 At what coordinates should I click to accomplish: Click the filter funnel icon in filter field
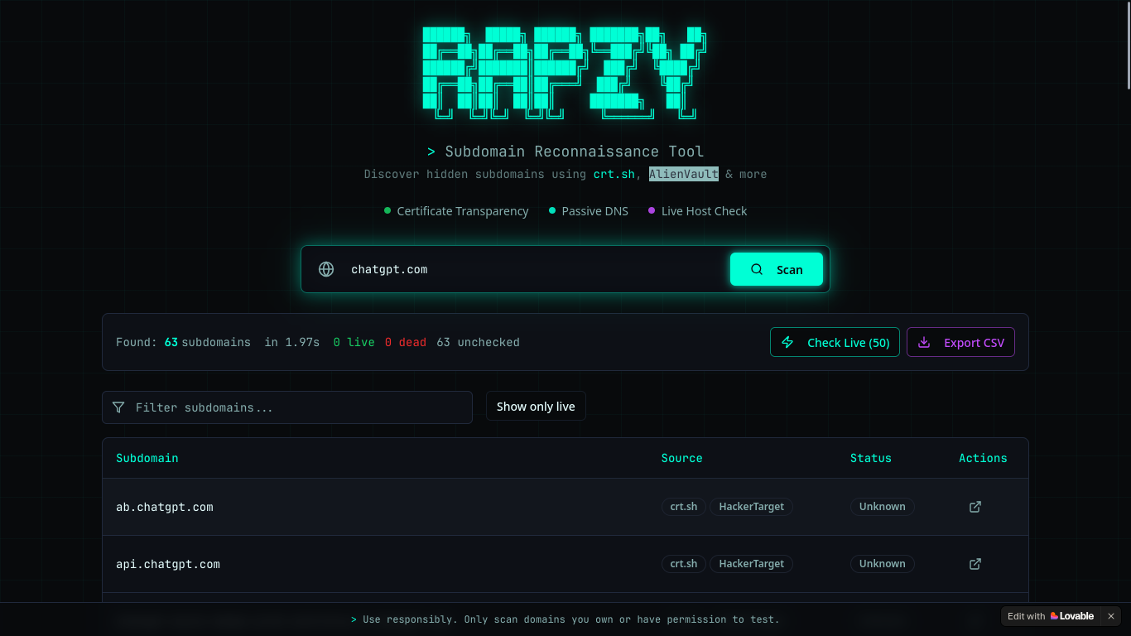pos(118,407)
